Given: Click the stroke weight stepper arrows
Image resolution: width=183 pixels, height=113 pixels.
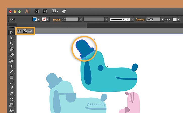Looking at the screenshot, I should pyautogui.click(x=64, y=19).
